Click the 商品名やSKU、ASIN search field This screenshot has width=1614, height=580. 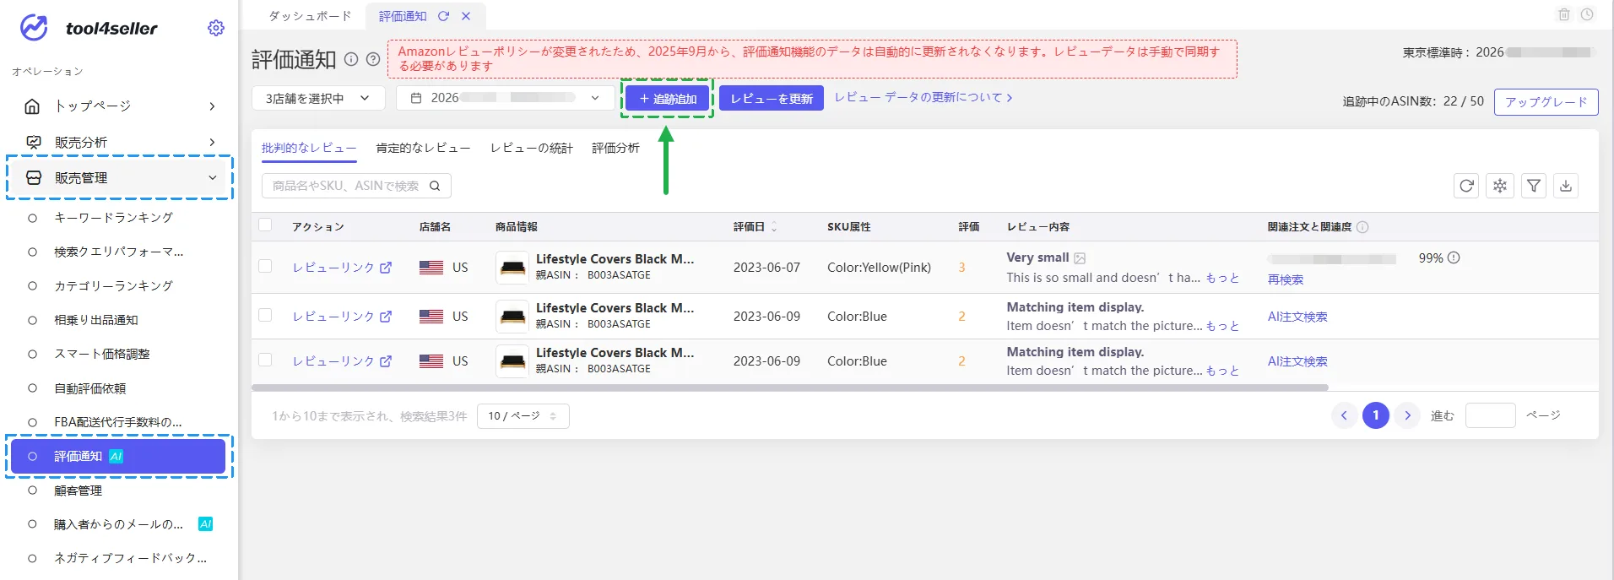[x=356, y=186]
